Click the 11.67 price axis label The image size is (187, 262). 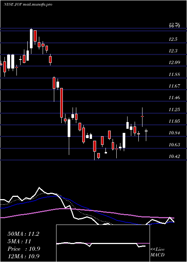click(x=175, y=86)
